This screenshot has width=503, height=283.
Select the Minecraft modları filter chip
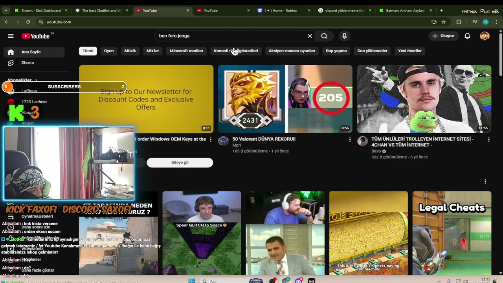[x=186, y=51]
